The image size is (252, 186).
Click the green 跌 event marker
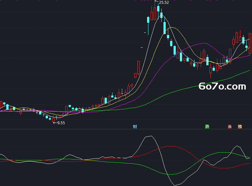207,127
